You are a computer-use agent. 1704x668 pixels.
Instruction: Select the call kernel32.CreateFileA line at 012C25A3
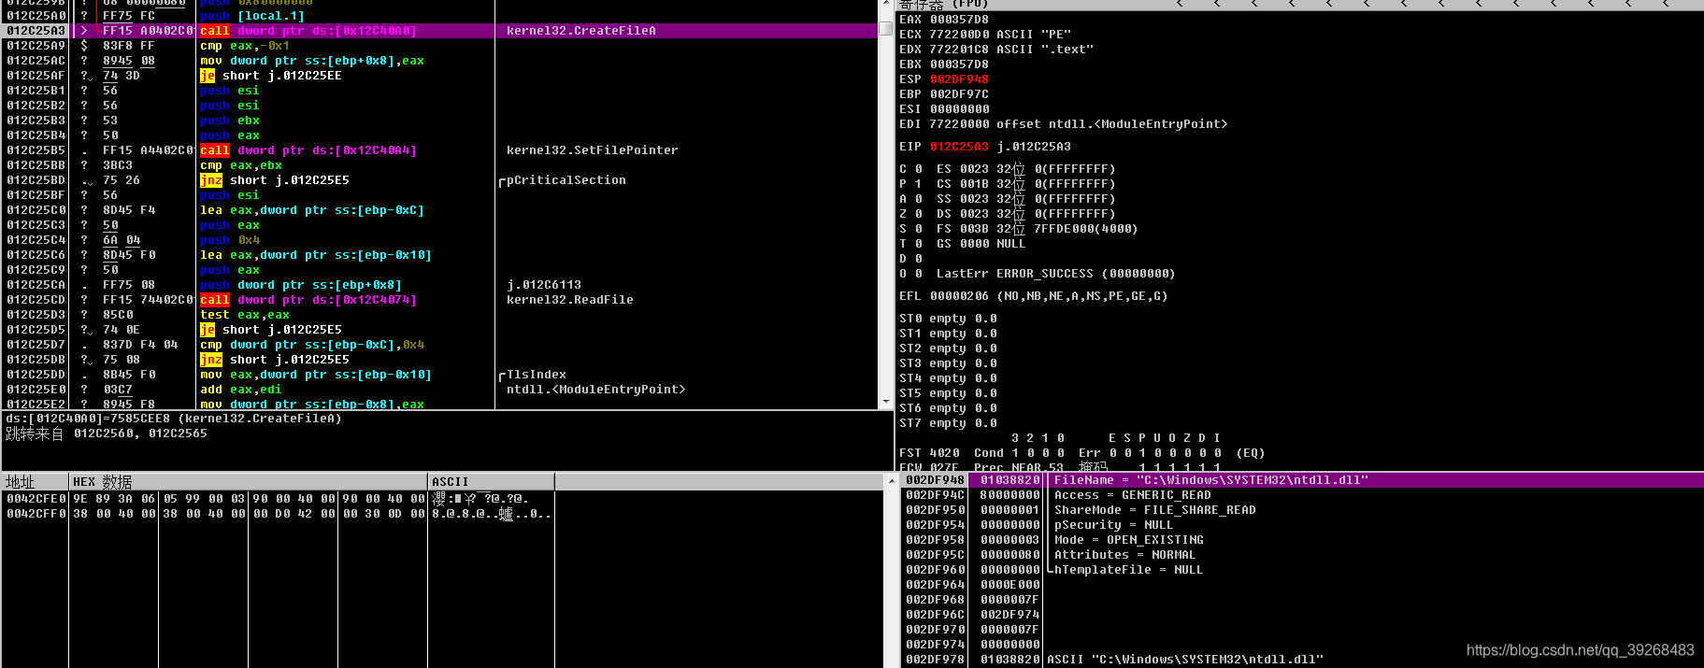click(x=439, y=31)
